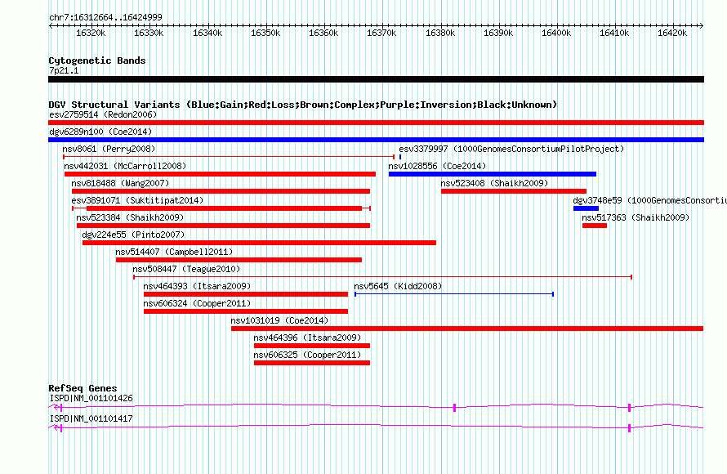727x474 pixels.
Task: Click the ISPD NM_001101426 arrow start marker
Action: pos(56,407)
